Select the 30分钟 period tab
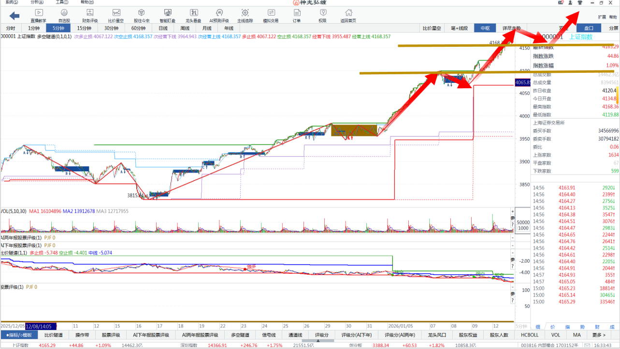The width and height of the screenshot is (620, 349). (112, 28)
